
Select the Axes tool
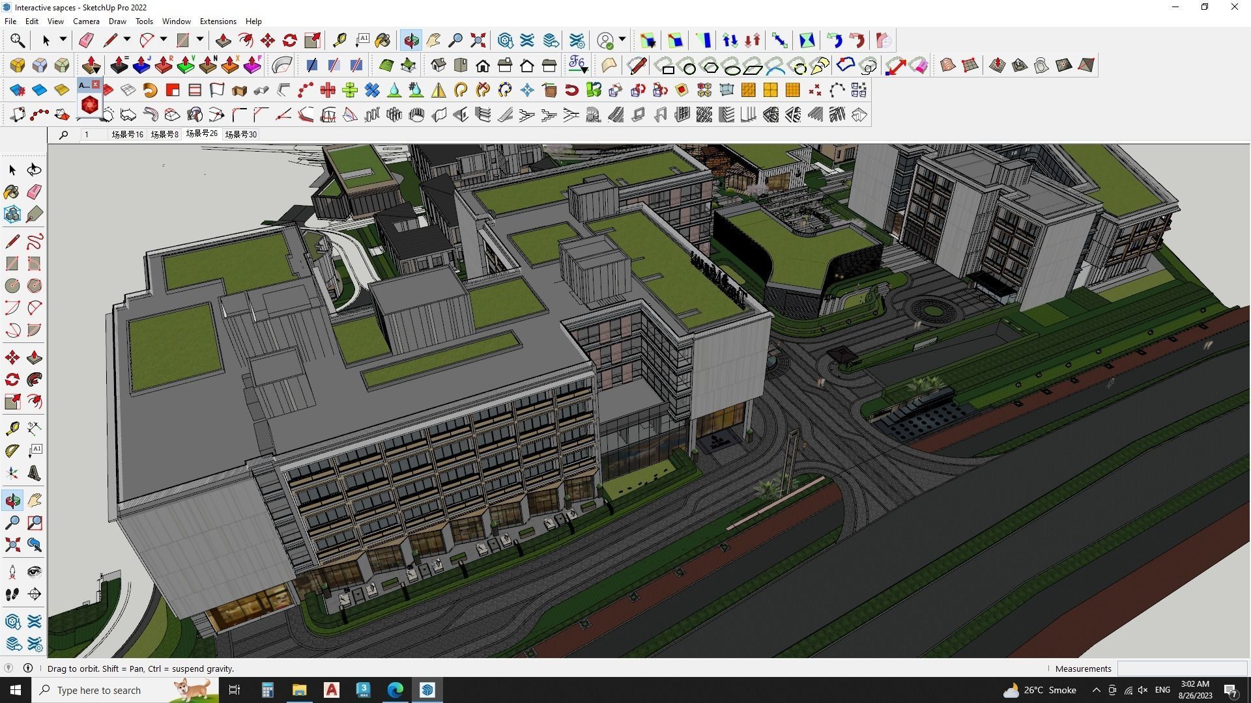[x=12, y=473]
